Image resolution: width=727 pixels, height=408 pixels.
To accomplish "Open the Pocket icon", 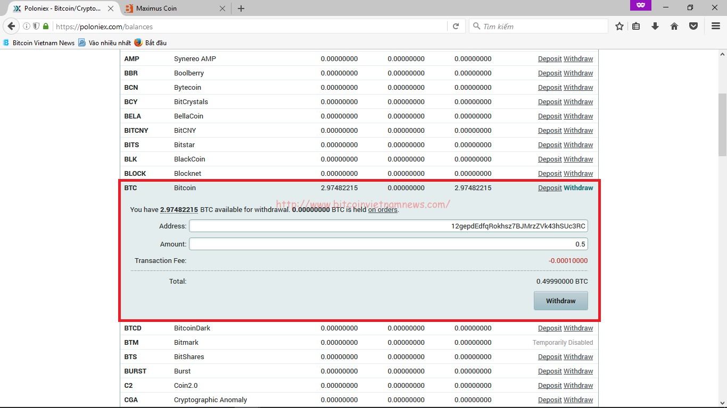I will click(693, 26).
